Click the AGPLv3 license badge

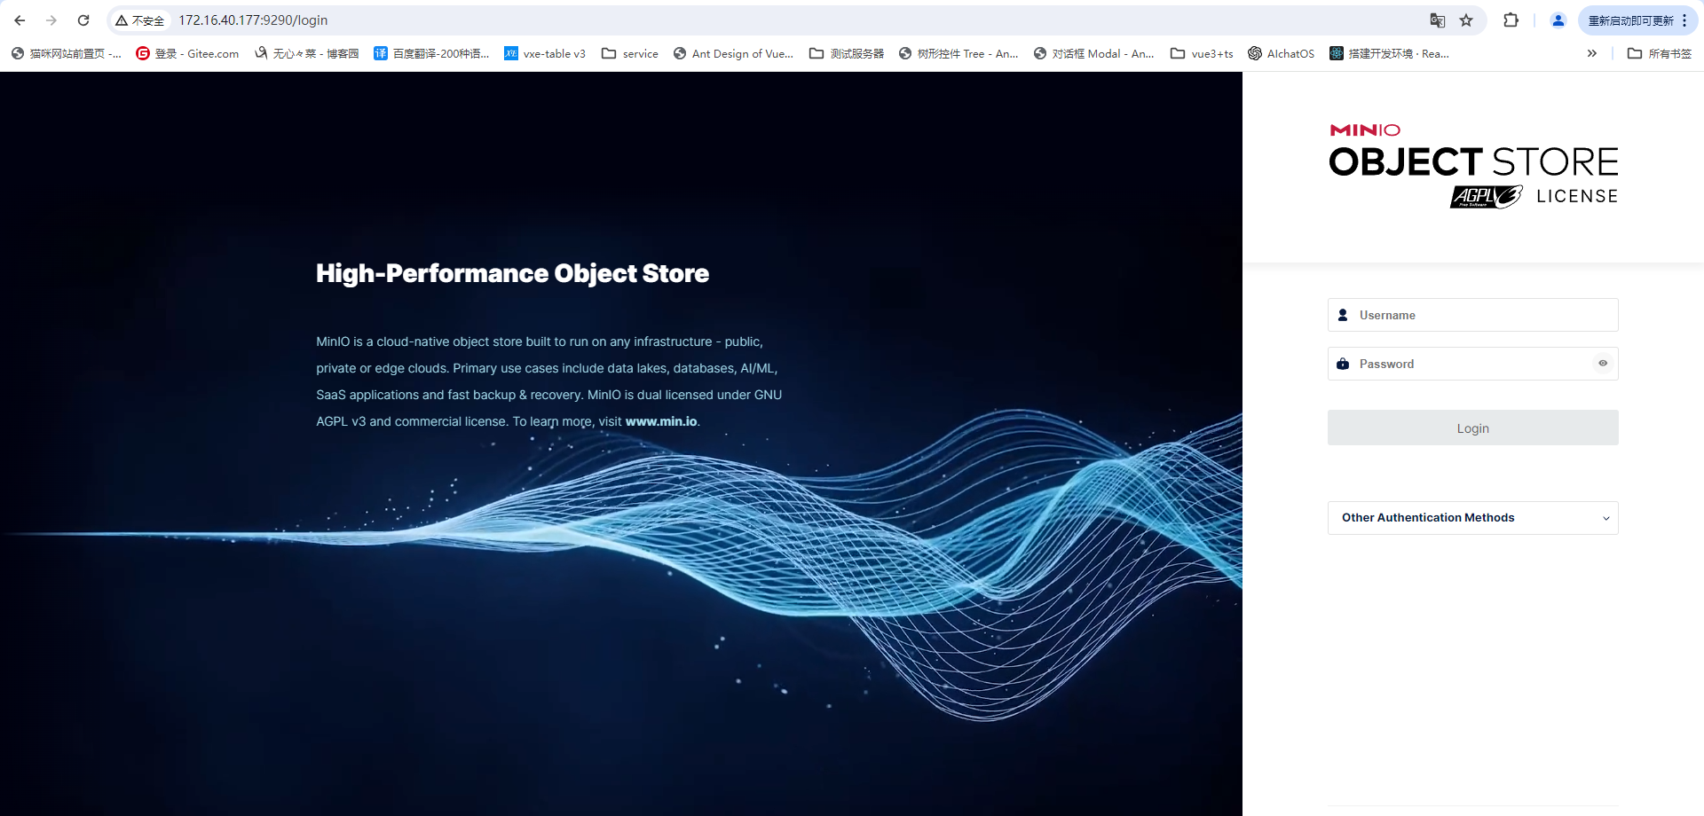[1487, 197]
